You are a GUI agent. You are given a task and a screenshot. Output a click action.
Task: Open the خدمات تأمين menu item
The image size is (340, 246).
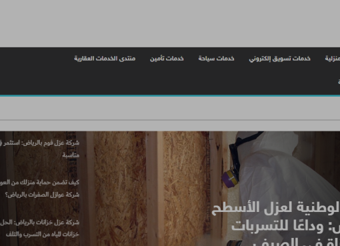[x=167, y=59]
